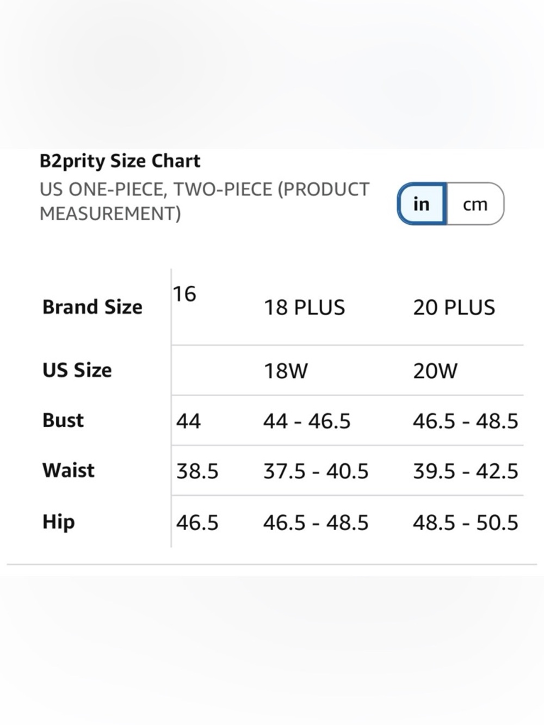This screenshot has height=725, width=544.
Task: Click the Waist row label
Action: (x=69, y=470)
